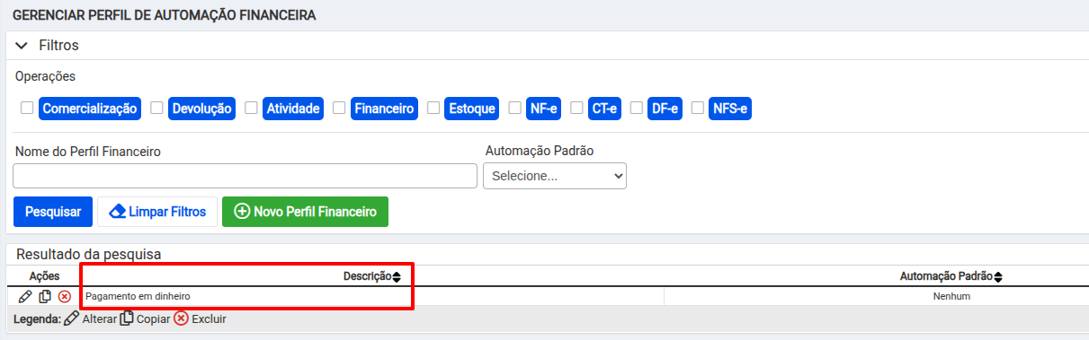Click the pencil edit icon in results row
The image size is (1089, 340).
point(24,296)
